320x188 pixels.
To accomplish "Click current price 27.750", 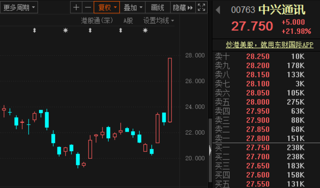I will (252, 26).
